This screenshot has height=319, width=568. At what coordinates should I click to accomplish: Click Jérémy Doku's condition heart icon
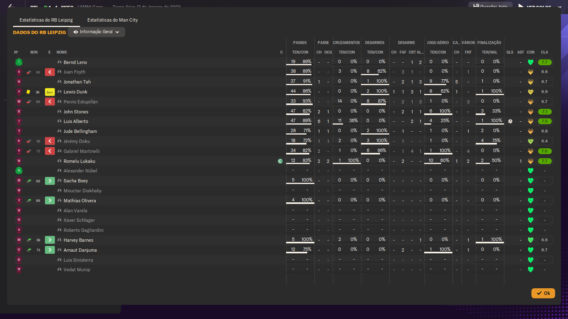531,141
